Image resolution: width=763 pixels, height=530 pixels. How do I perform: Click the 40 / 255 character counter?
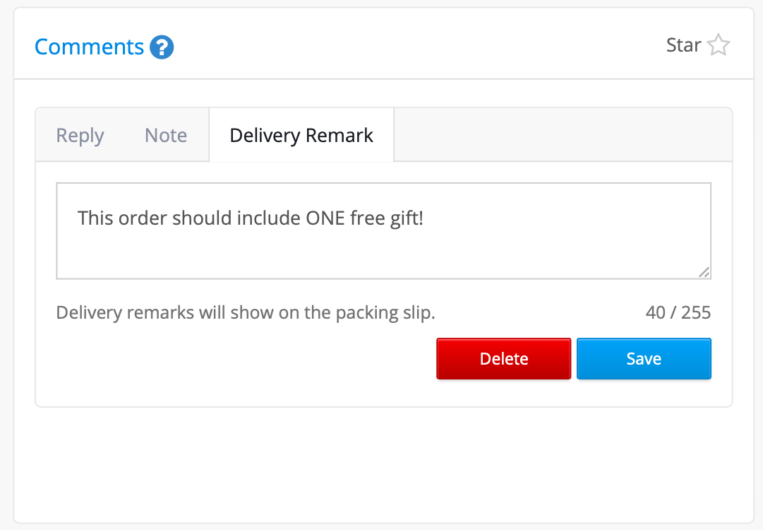[x=678, y=312]
